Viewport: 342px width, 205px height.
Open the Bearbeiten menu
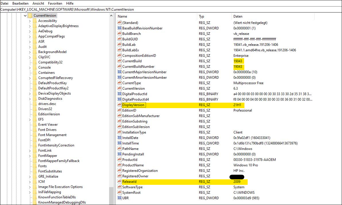20,3
